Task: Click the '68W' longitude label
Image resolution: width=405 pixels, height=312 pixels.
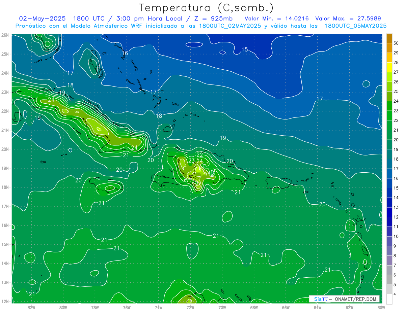Action: (x=254, y=307)
